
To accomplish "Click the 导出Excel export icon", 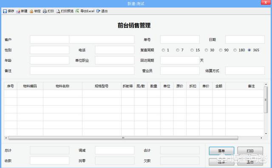I will coord(77,11).
